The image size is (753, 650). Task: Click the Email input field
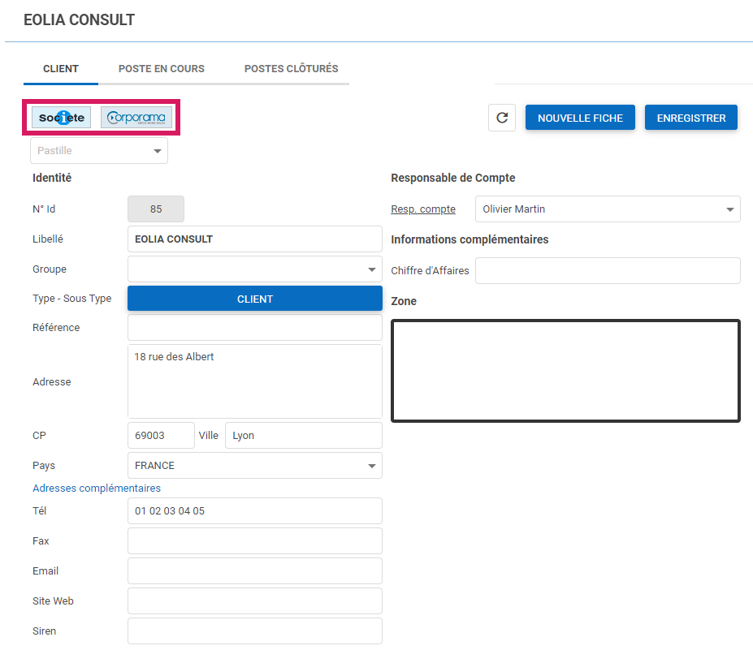click(x=254, y=571)
